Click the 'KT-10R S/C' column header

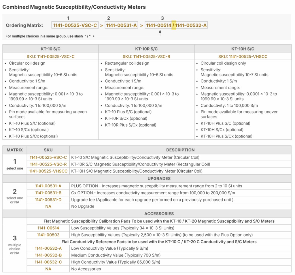146,49
